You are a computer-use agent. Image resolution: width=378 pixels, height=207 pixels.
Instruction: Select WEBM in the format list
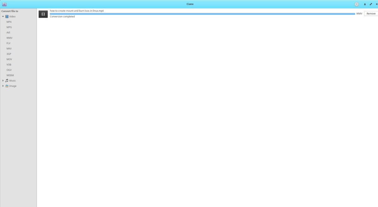click(x=10, y=75)
